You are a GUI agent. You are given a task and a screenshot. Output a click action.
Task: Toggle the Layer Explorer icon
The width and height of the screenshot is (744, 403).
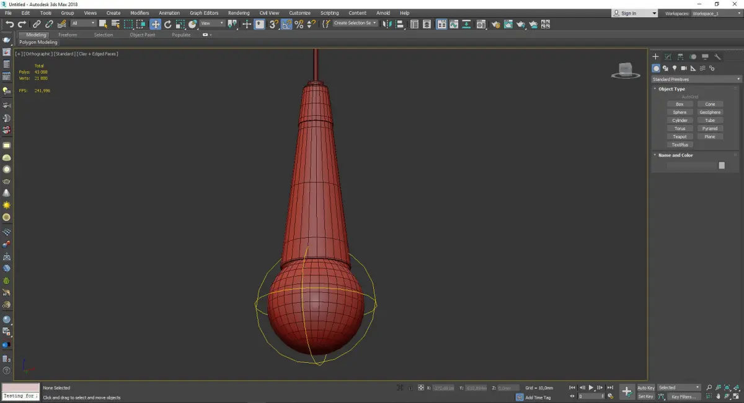click(427, 24)
